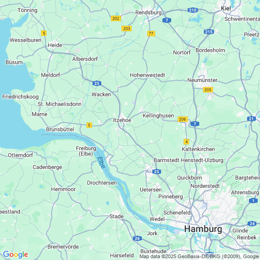Select the Heide town label

55,45
